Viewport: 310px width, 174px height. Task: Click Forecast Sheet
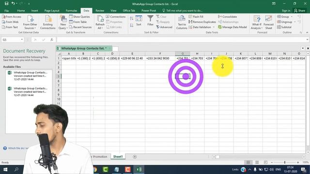click(268, 22)
